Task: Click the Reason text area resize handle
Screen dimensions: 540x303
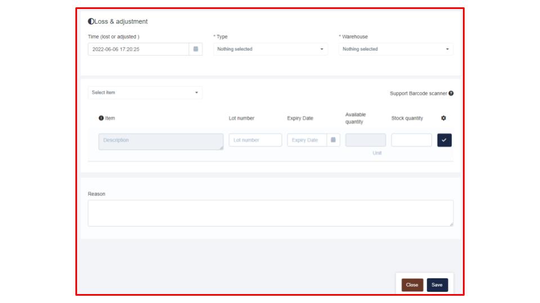Action: point(451,224)
